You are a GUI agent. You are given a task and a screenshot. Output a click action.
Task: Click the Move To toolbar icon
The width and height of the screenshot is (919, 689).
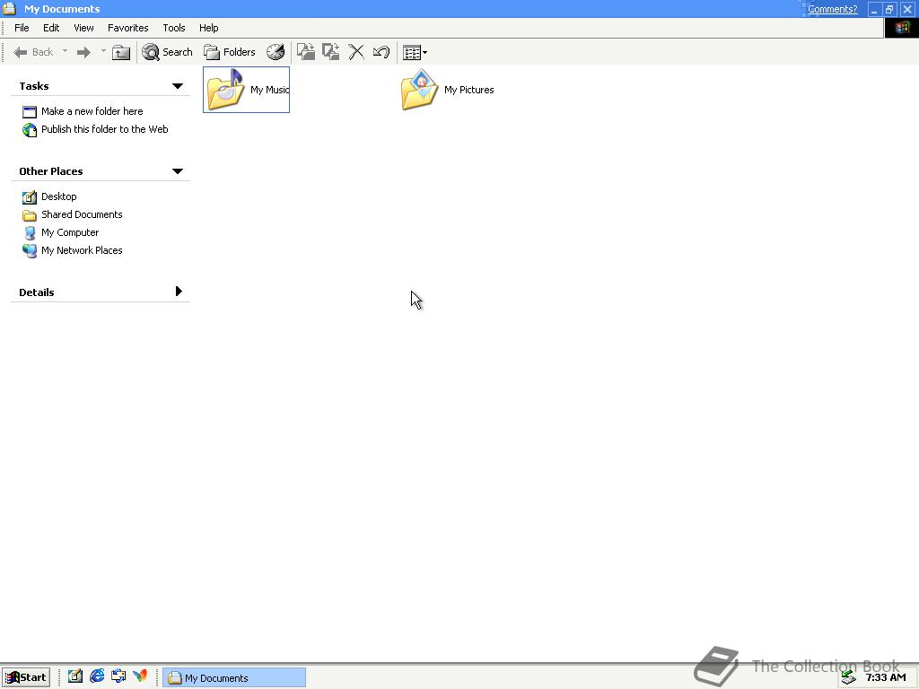(x=305, y=52)
